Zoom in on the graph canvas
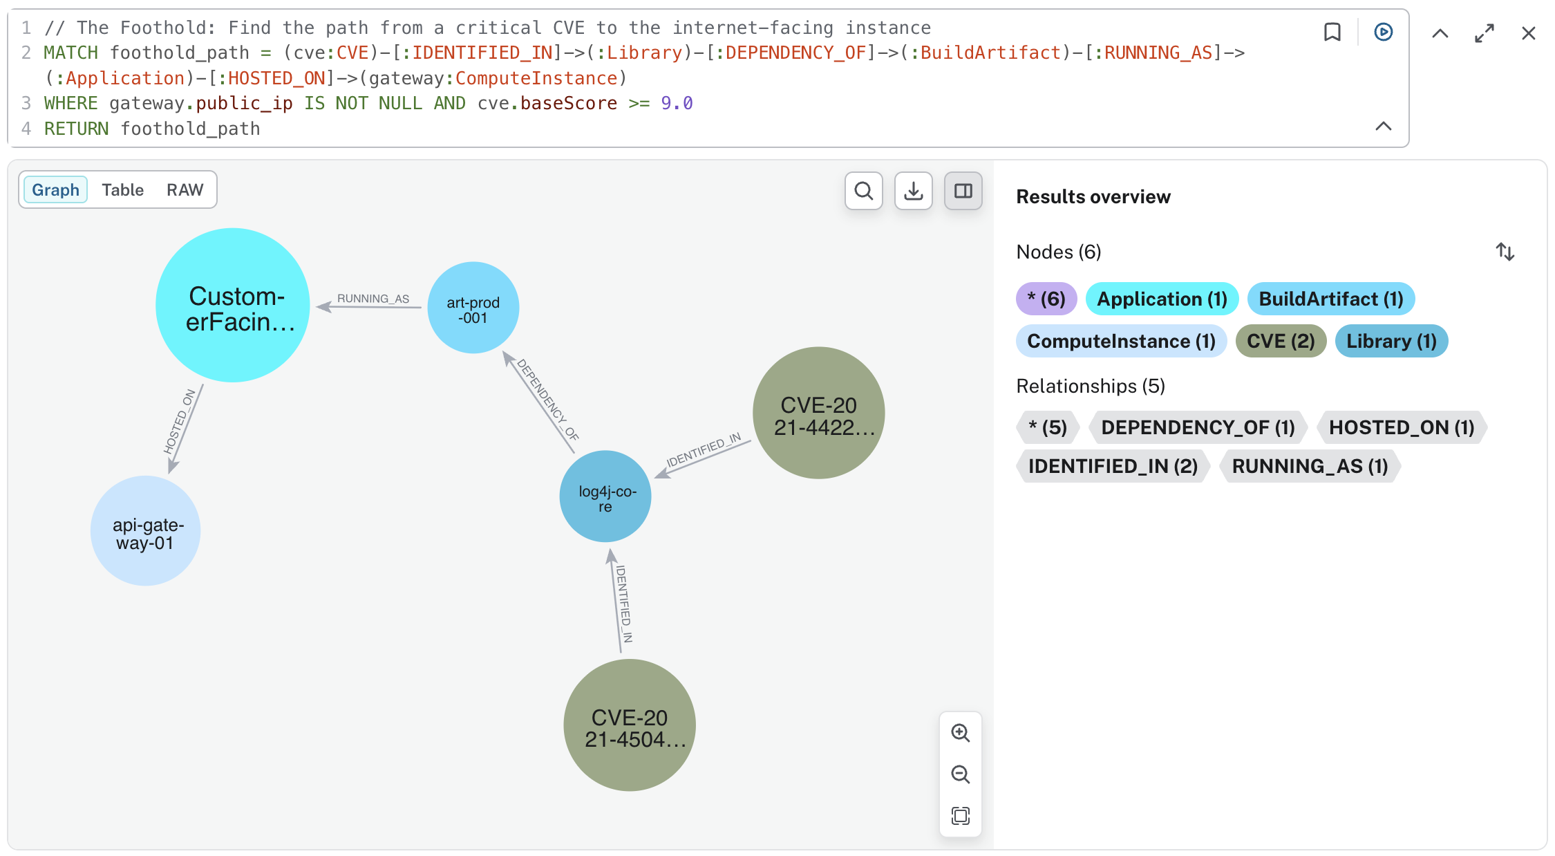Viewport: 1555px width, 856px height. pyautogui.click(x=961, y=734)
